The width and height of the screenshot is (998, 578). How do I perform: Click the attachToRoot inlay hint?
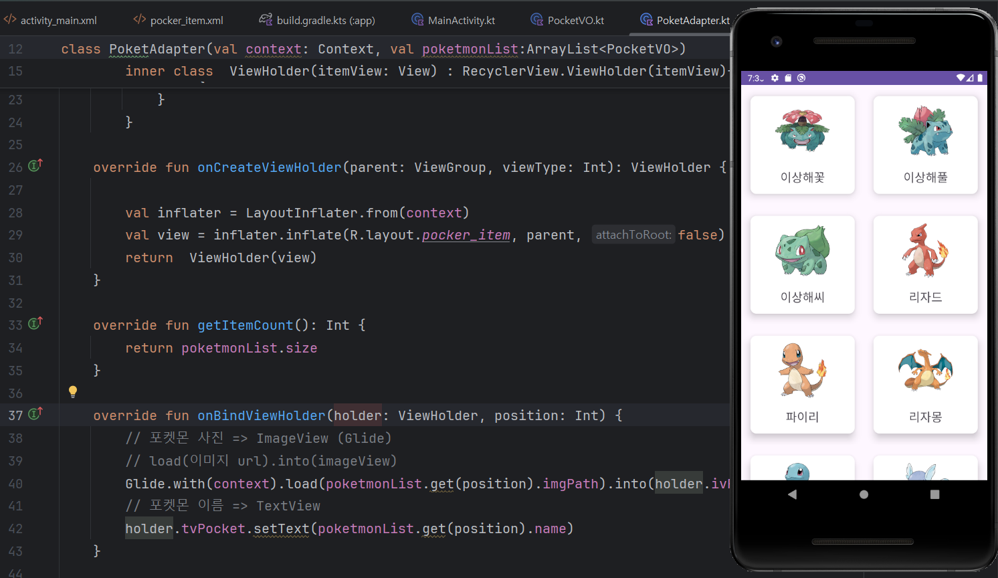click(633, 235)
